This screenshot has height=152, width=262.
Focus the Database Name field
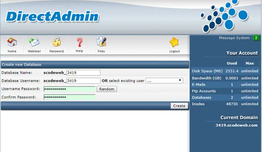click(83, 73)
